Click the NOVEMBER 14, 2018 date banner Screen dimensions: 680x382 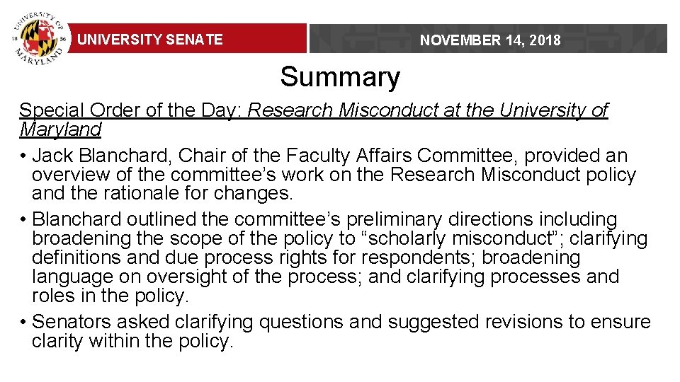click(489, 40)
